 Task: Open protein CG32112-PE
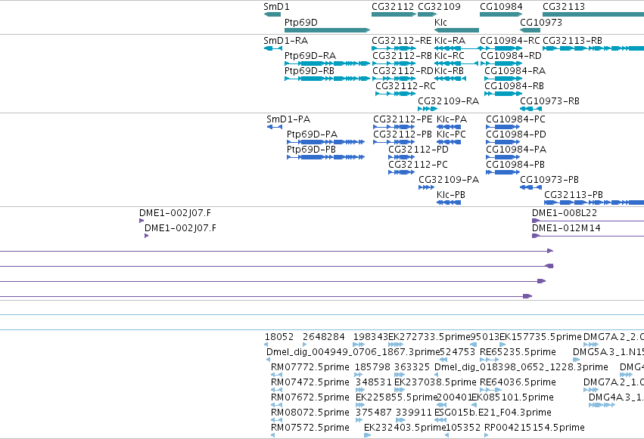(x=403, y=119)
